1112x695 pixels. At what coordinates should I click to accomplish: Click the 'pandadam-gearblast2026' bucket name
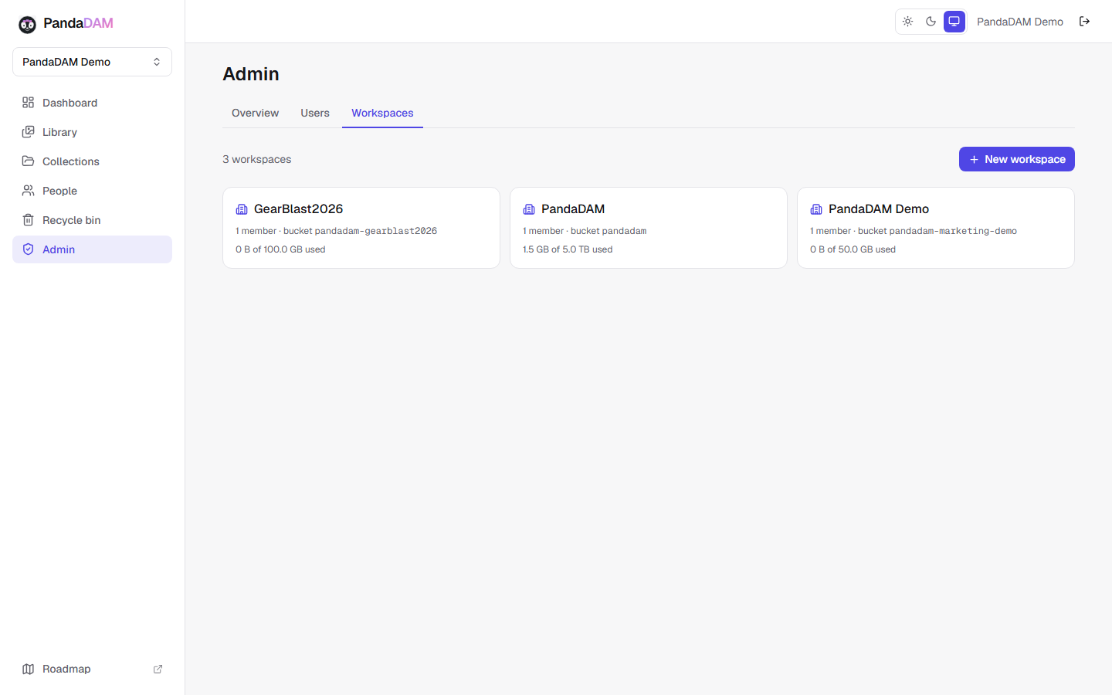coord(376,231)
